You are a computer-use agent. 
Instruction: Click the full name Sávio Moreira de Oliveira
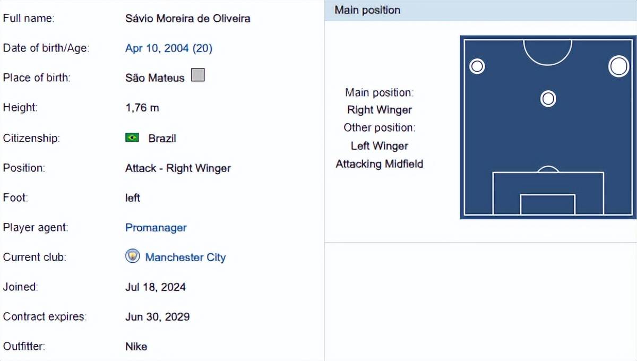tap(188, 19)
